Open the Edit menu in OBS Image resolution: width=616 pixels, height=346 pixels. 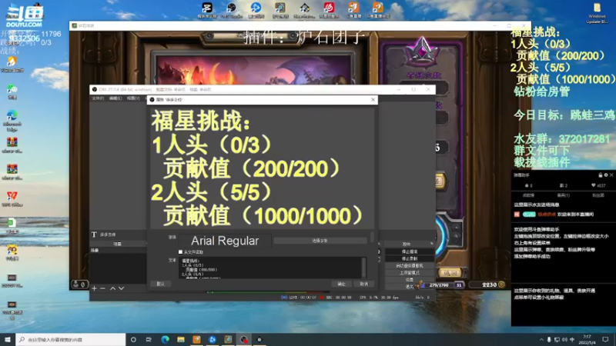tap(115, 98)
